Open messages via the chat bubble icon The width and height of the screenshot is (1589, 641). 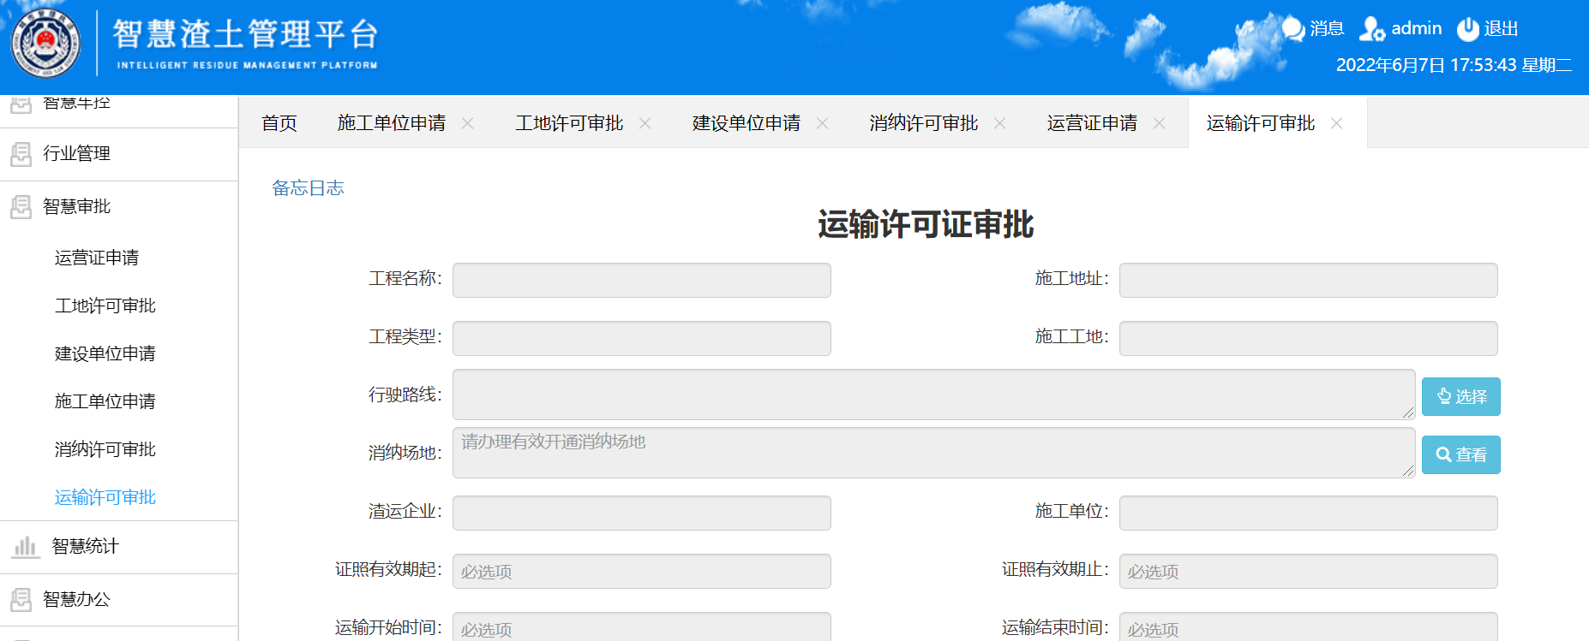click(1292, 29)
